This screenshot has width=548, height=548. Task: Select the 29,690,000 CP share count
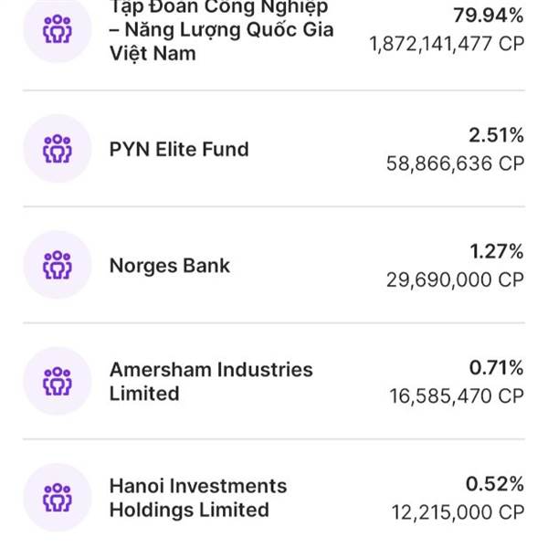pyautogui.click(x=455, y=280)
